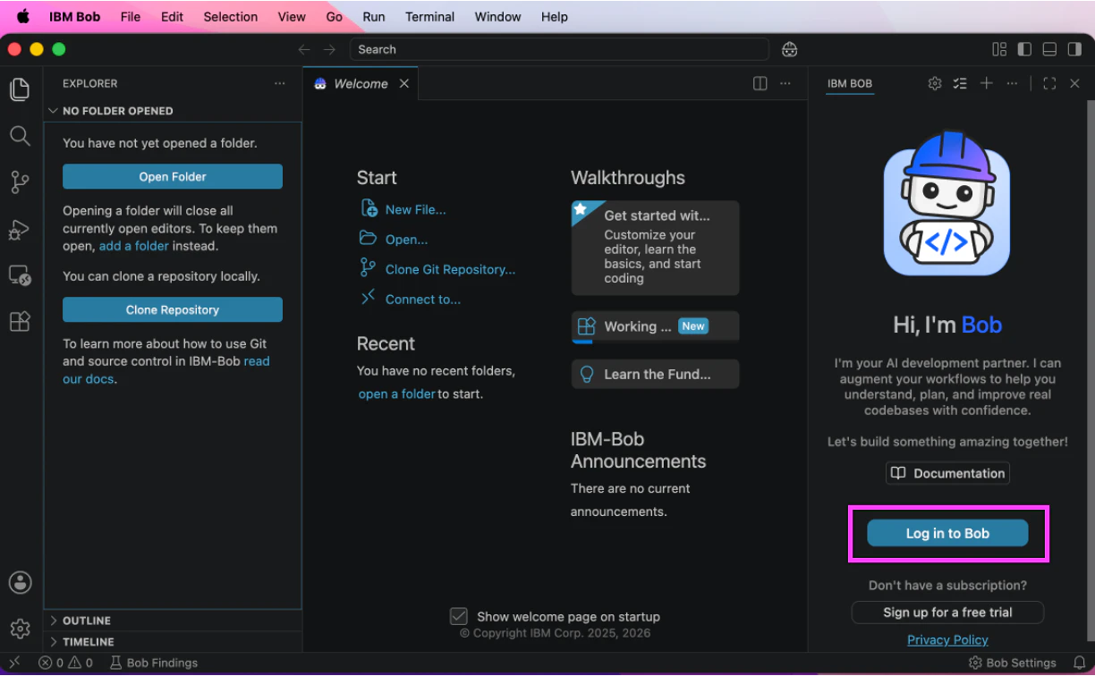Open Bob Findings in status bar
Screen dimensions: 1095x676
point(154,663)
